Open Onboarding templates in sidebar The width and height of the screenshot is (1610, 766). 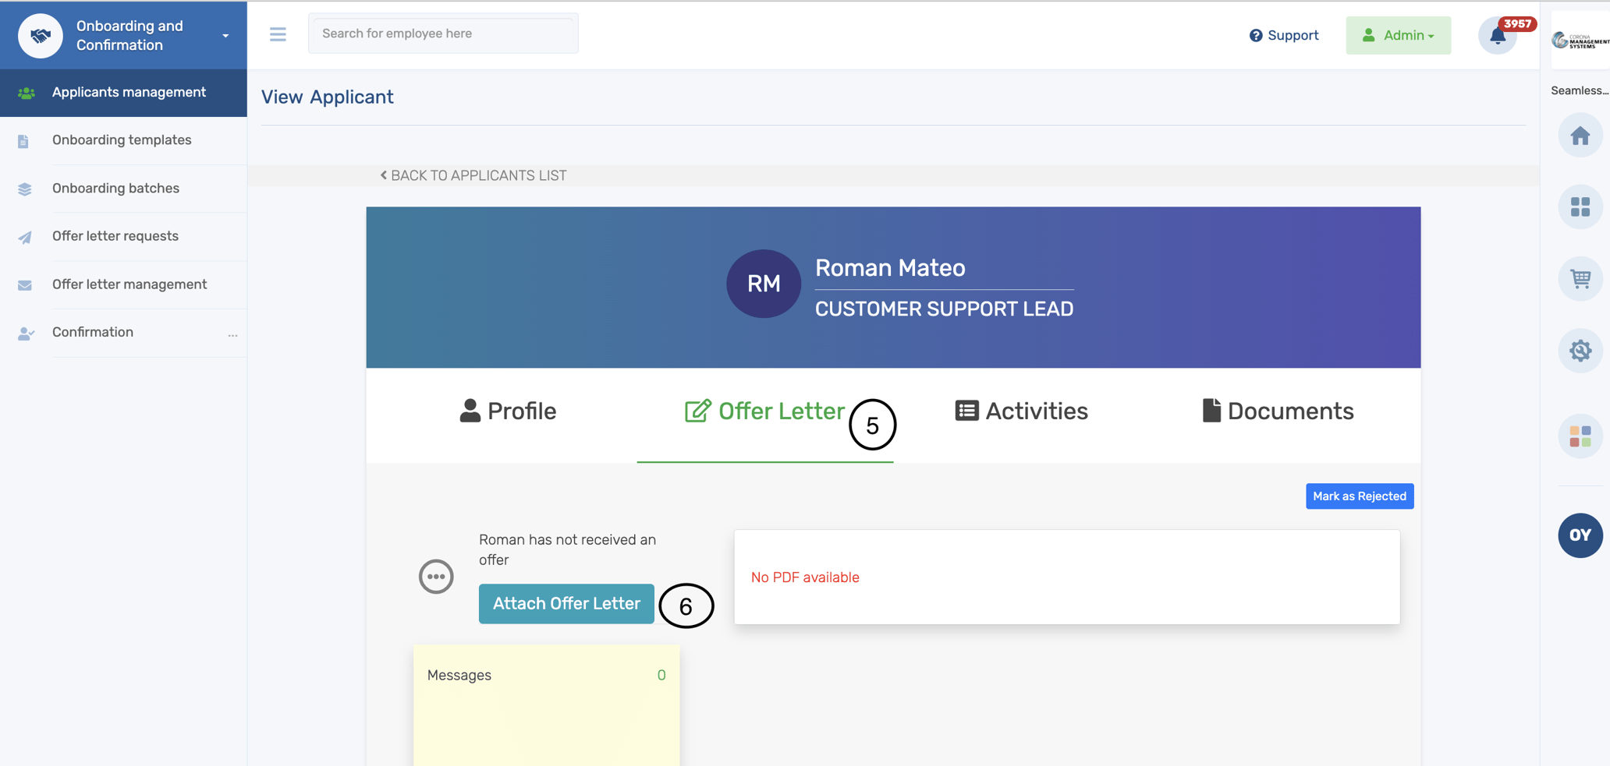123,140
